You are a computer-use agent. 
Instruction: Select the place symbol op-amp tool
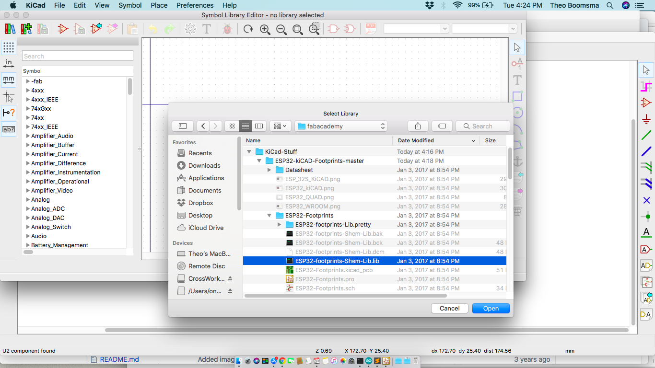(646, 103)
